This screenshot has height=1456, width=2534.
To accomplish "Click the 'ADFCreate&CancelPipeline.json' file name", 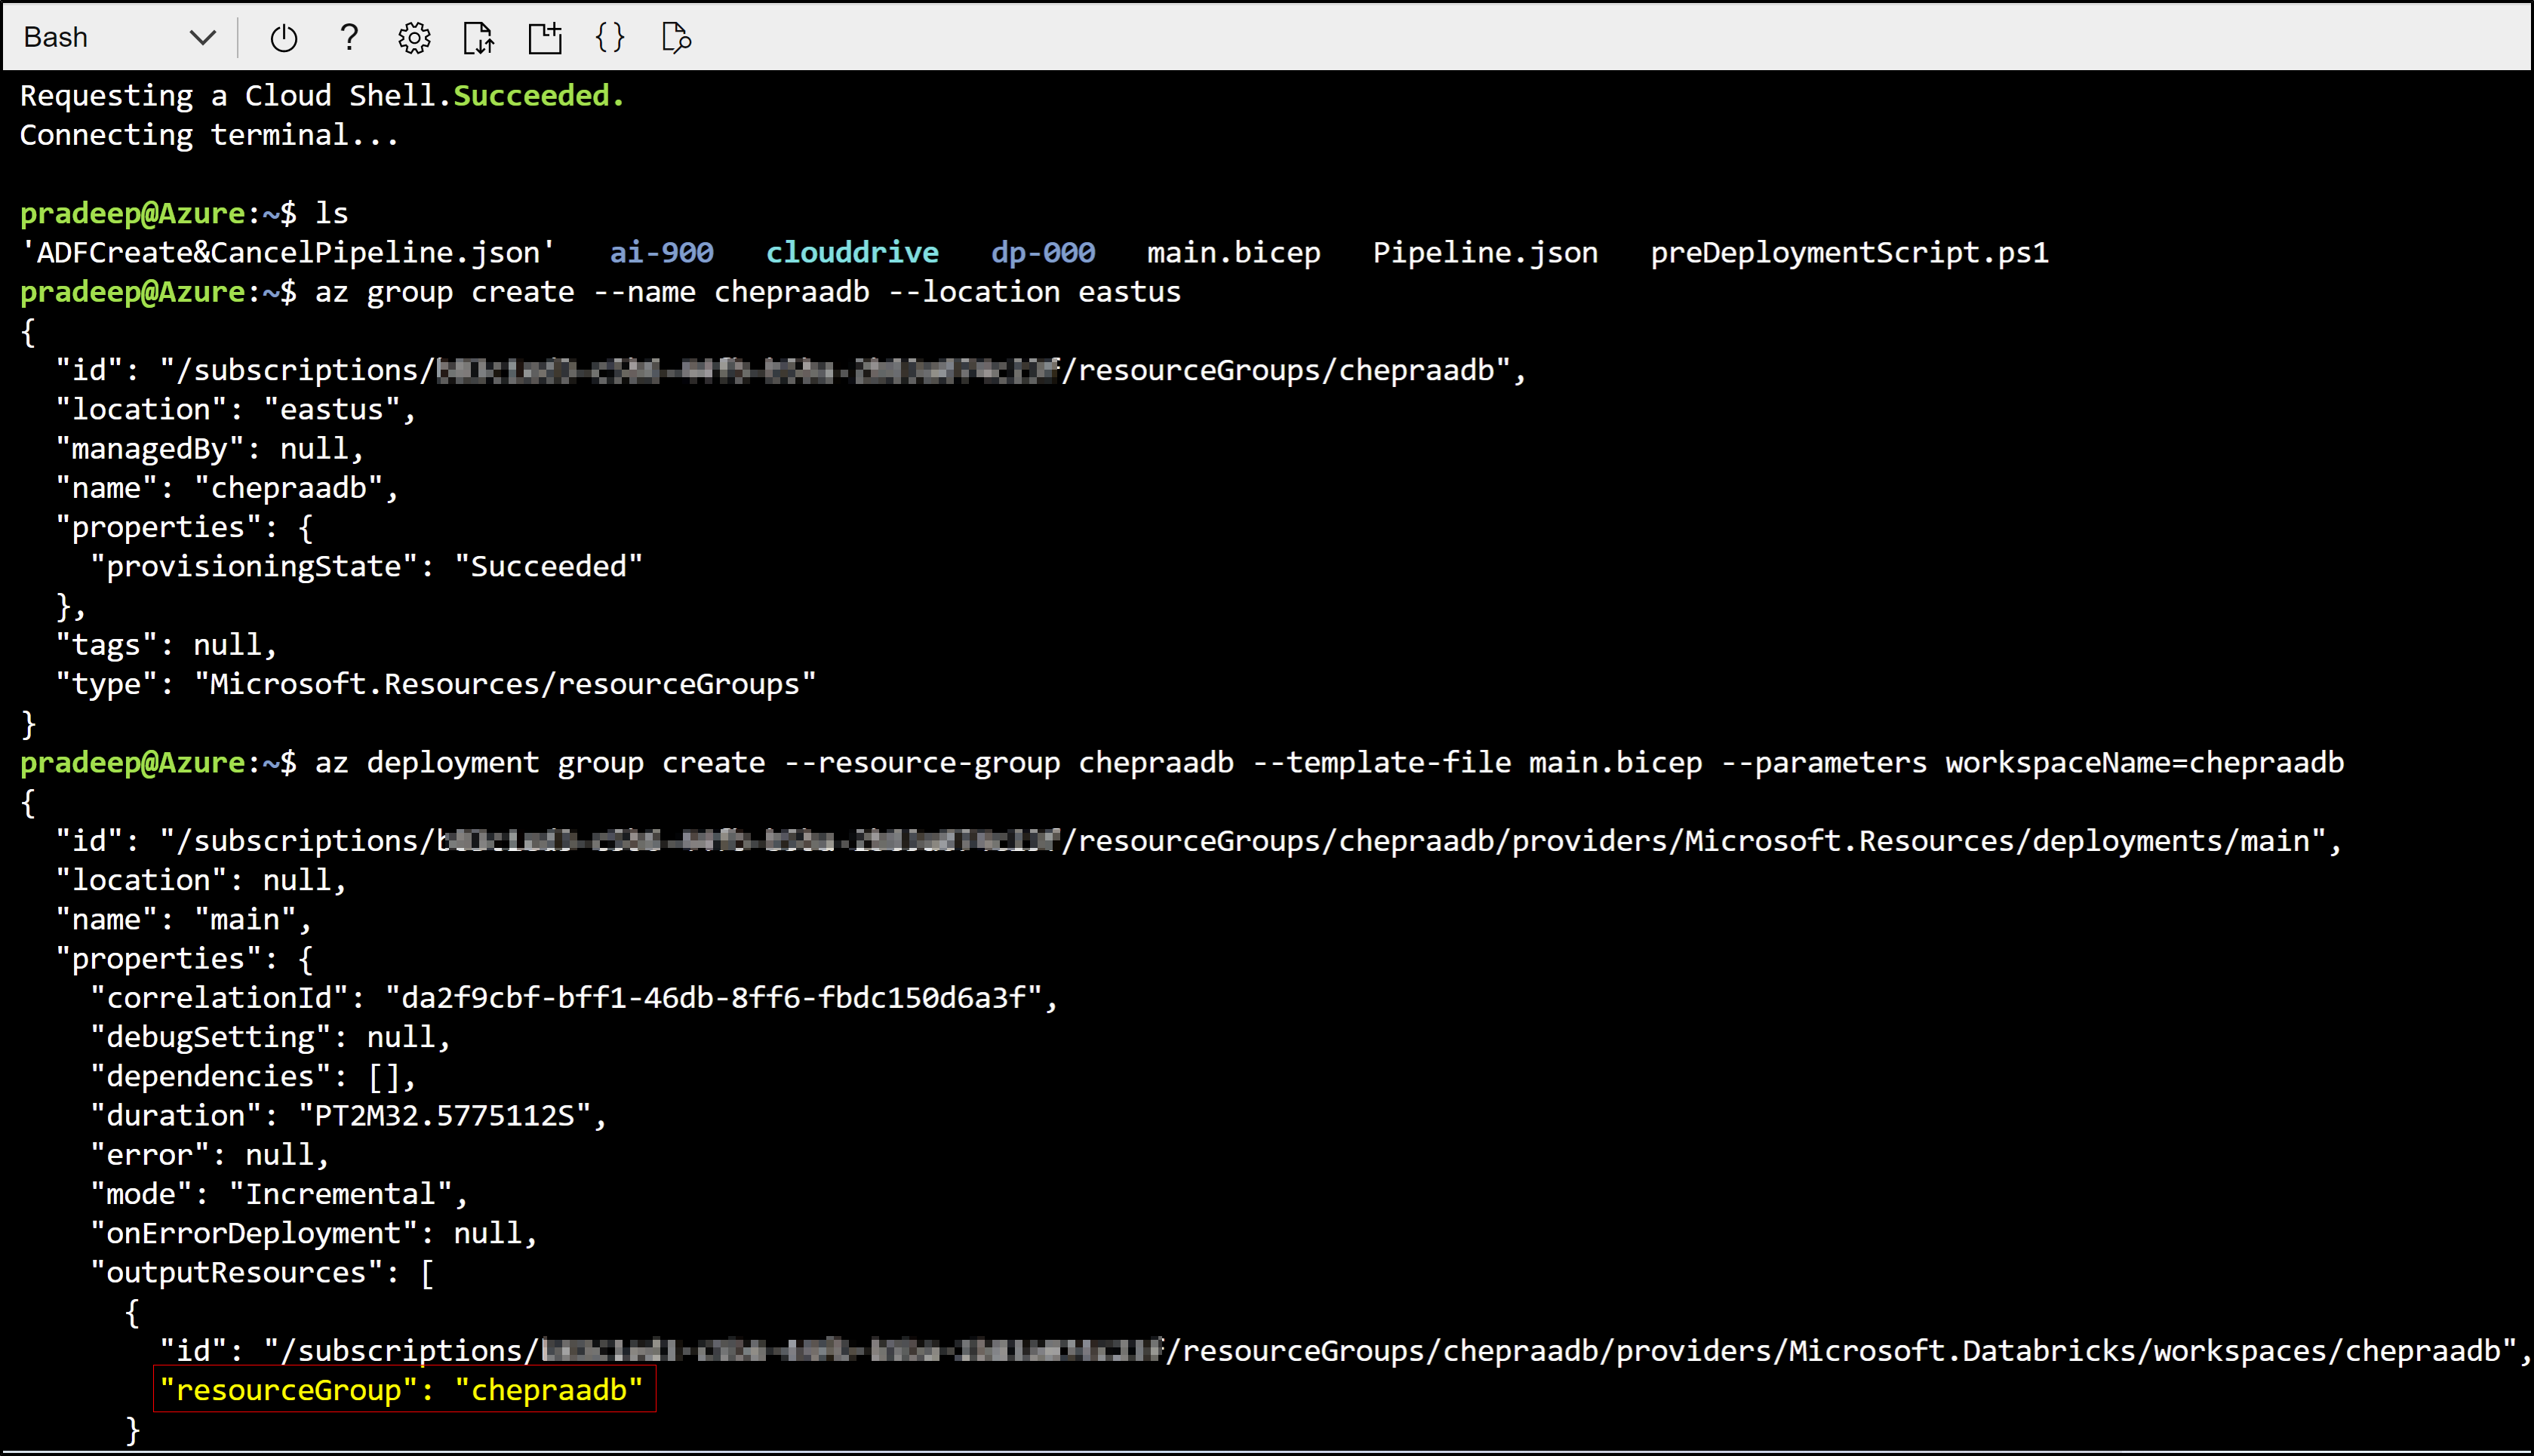I will [288, 252].
